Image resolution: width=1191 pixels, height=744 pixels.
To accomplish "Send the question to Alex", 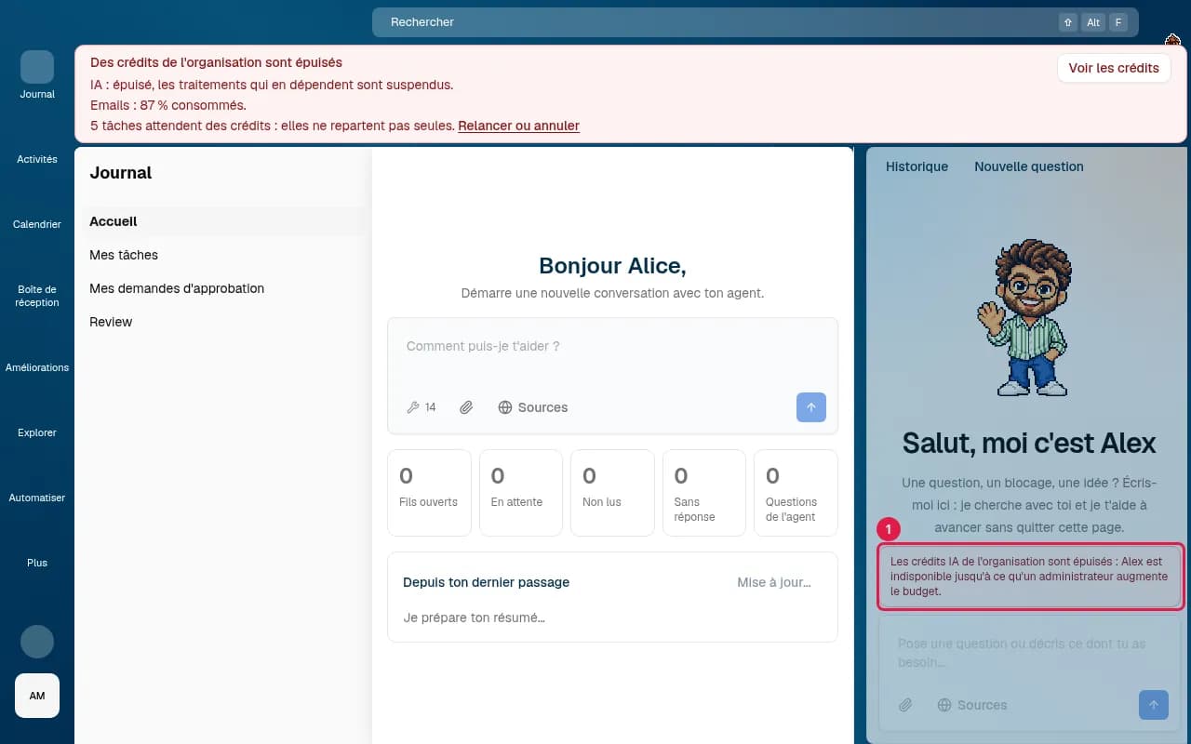I will [1154, 705].
